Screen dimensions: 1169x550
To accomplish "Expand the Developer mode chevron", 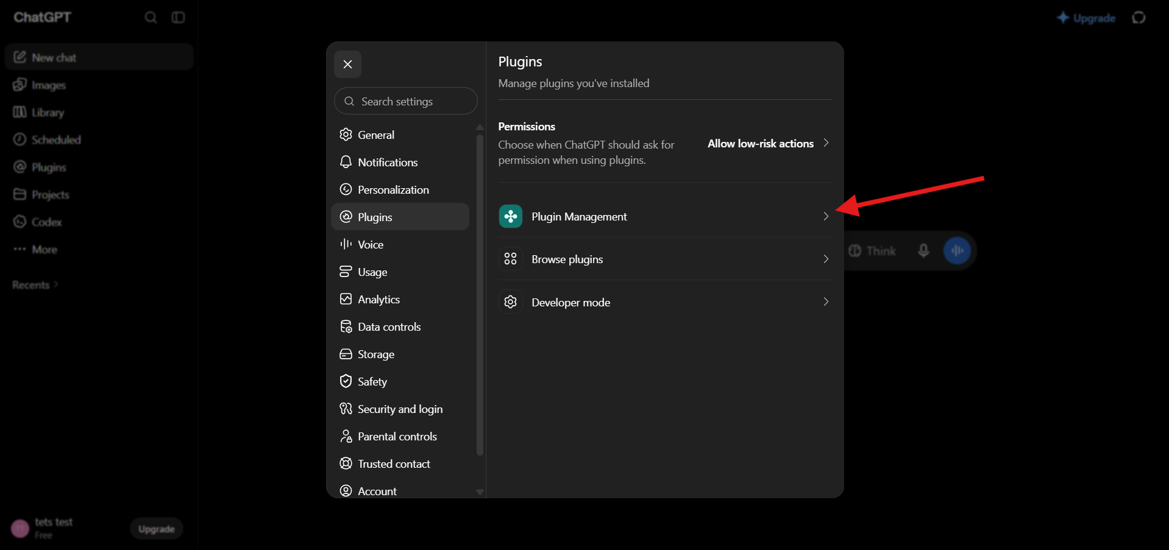I will 826,301.
